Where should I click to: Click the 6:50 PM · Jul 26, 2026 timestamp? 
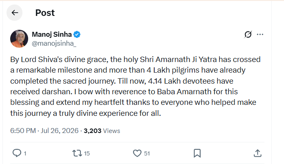point(44,131)
